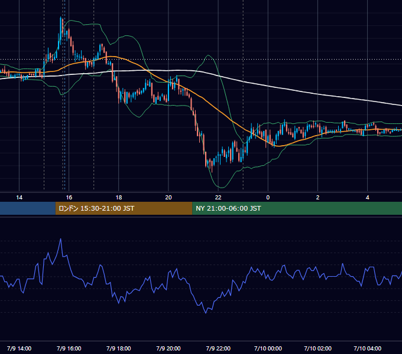
Task: Click the NY 21:00-06:00 JST session bar
Action: (297, 208)
